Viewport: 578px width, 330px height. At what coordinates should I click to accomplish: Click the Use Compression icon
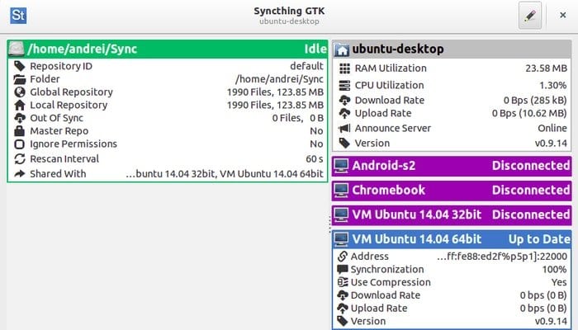point(343,282)
